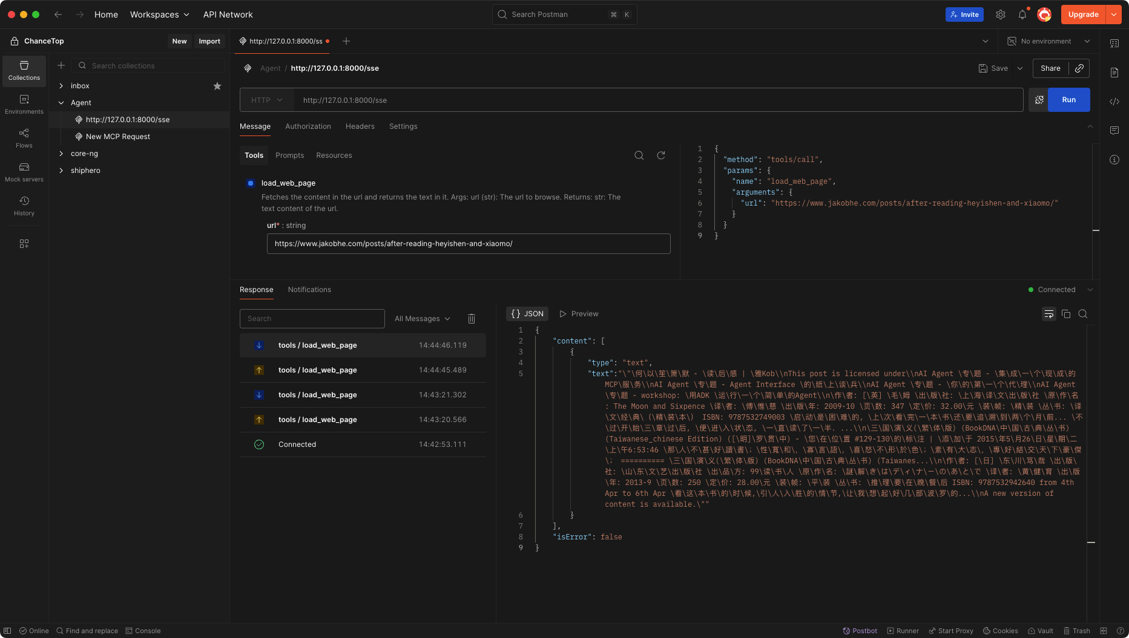The width and height of the screenshot is (1129, 638).
Task: Open the All Messages filter dropdown
Action: pos(423,319)
